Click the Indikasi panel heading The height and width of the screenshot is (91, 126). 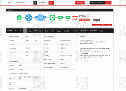click(82, 36)
